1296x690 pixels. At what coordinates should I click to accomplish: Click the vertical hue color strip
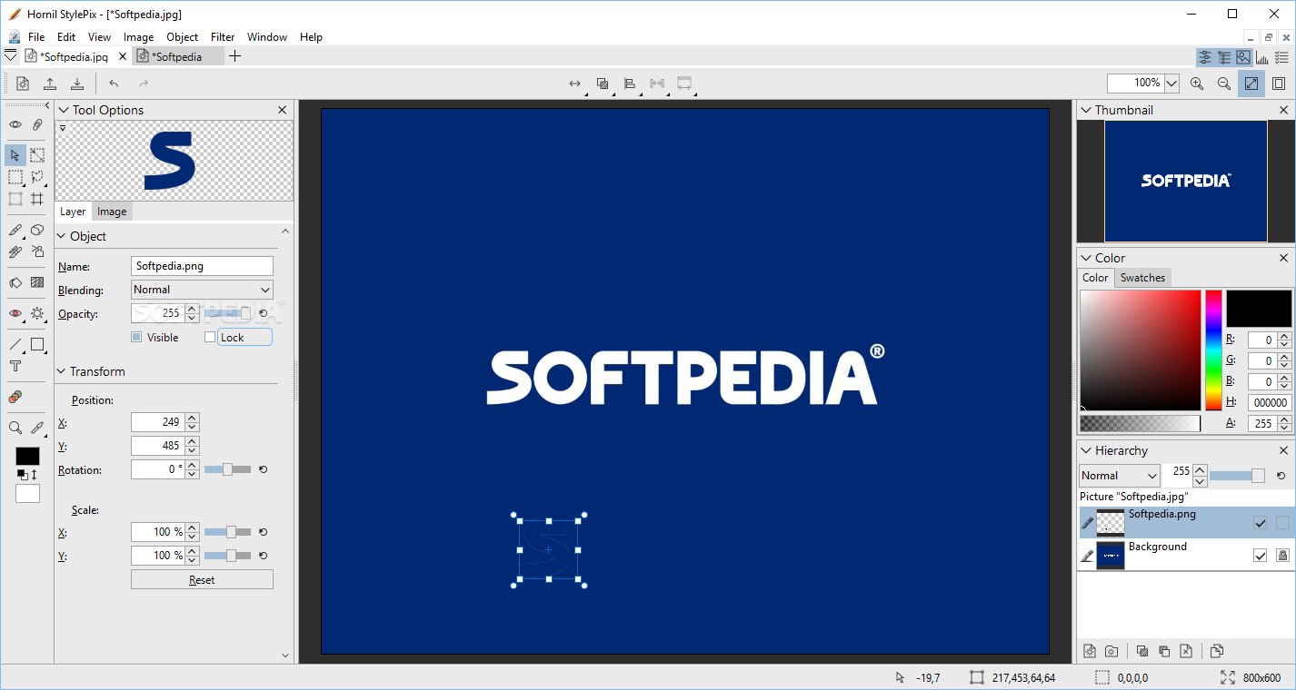pyautogui.click(x=1213, y=350)
